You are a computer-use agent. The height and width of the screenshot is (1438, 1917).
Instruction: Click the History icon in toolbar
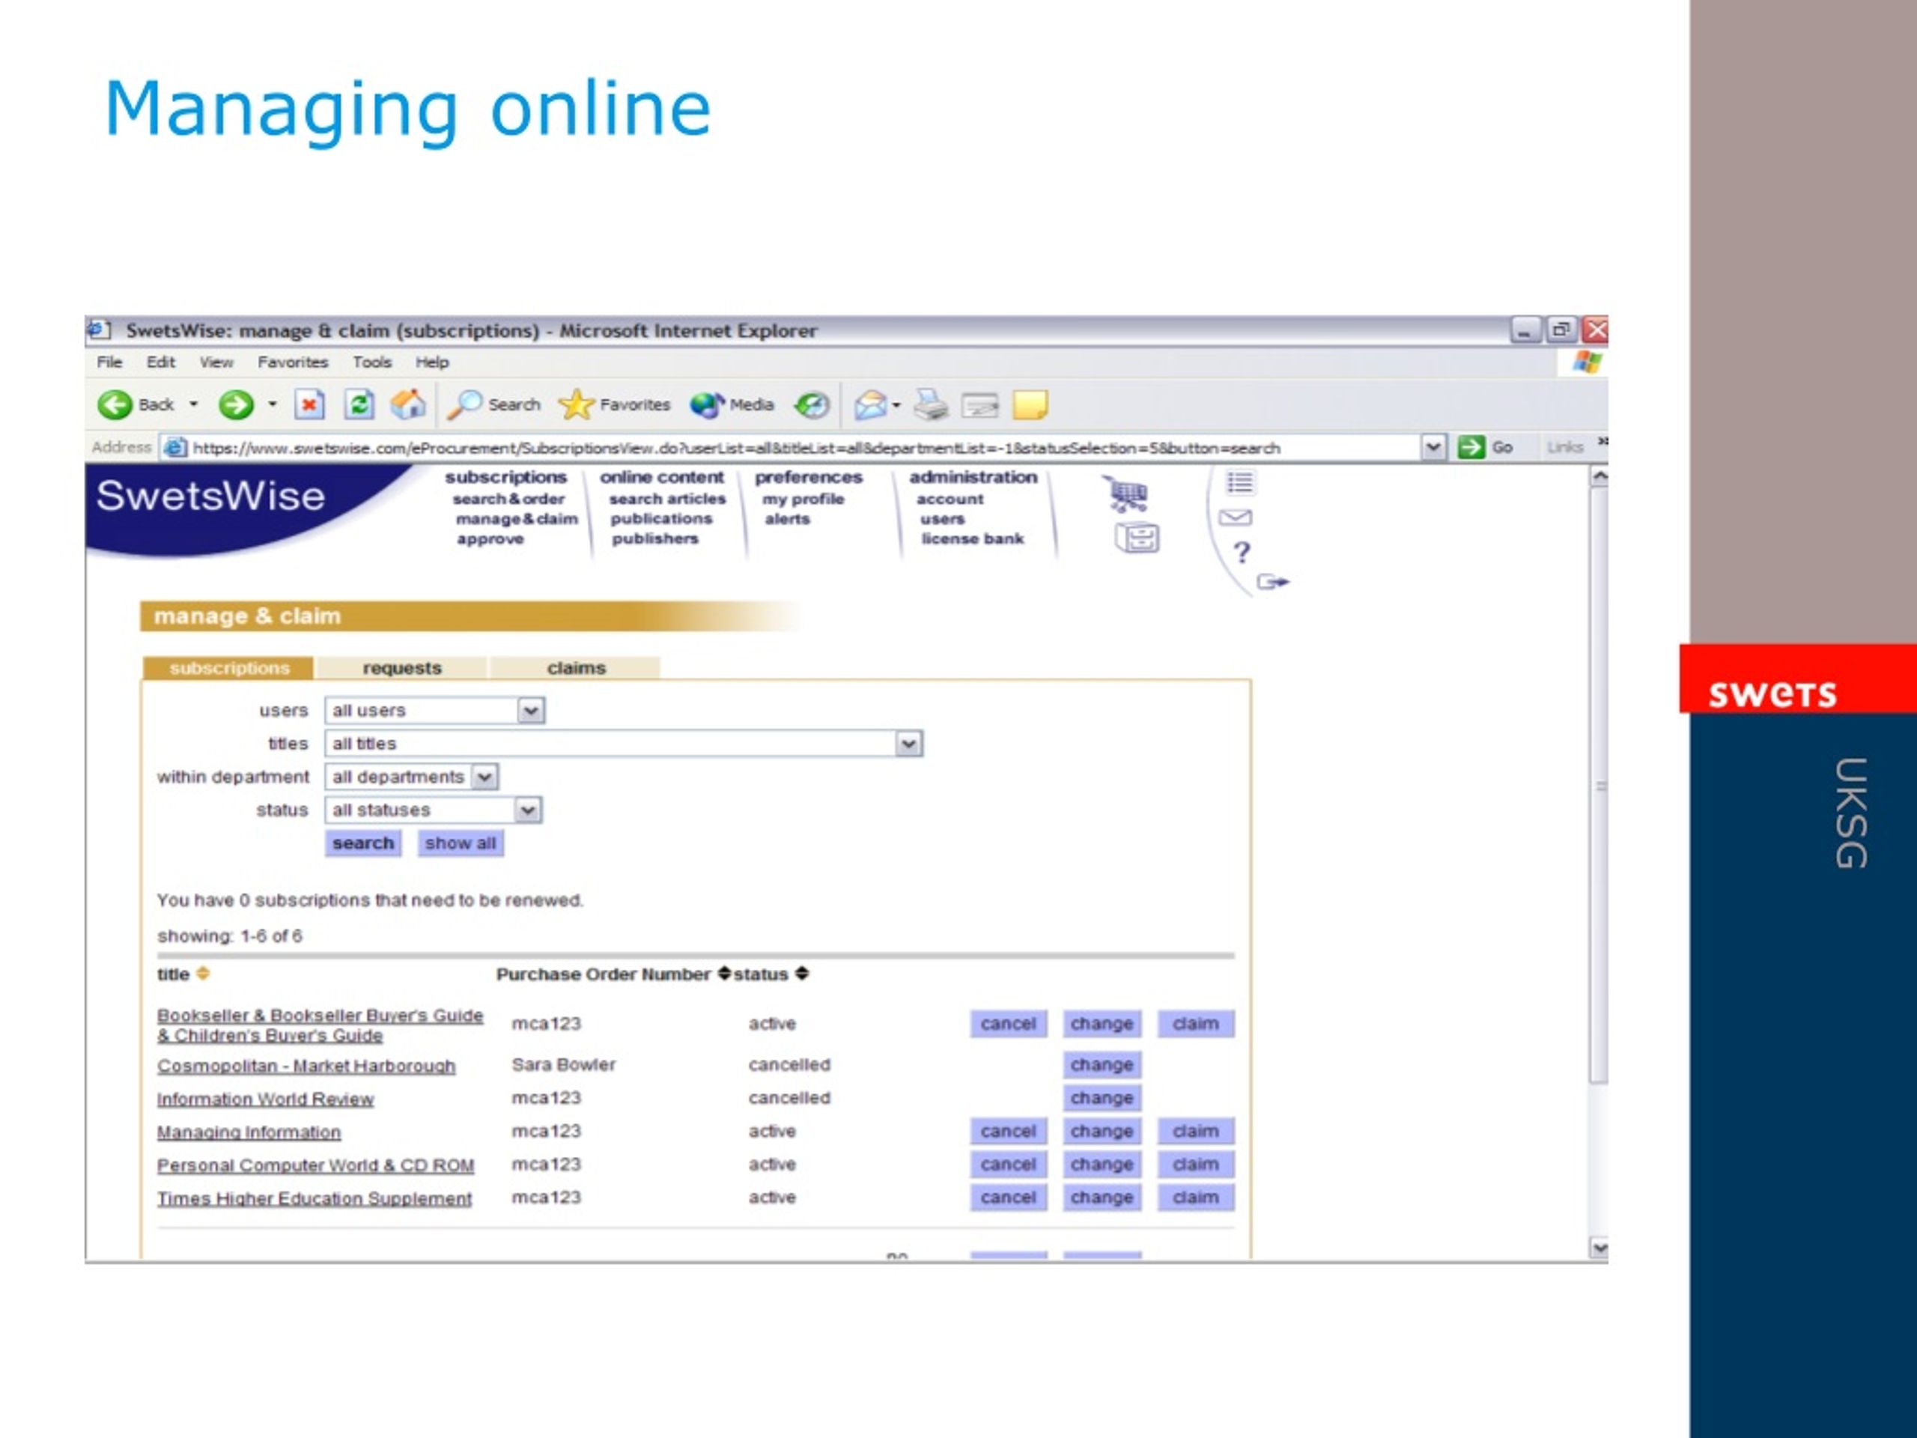(x=812, y=404)
